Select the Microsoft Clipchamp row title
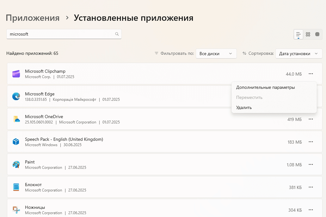The image size is (326, 217). 45,71
